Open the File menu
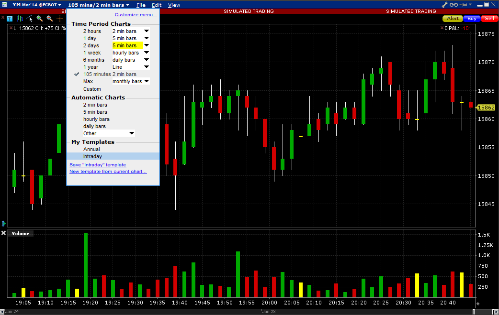This screenshot has width=499, height=315. click(141, 5)
